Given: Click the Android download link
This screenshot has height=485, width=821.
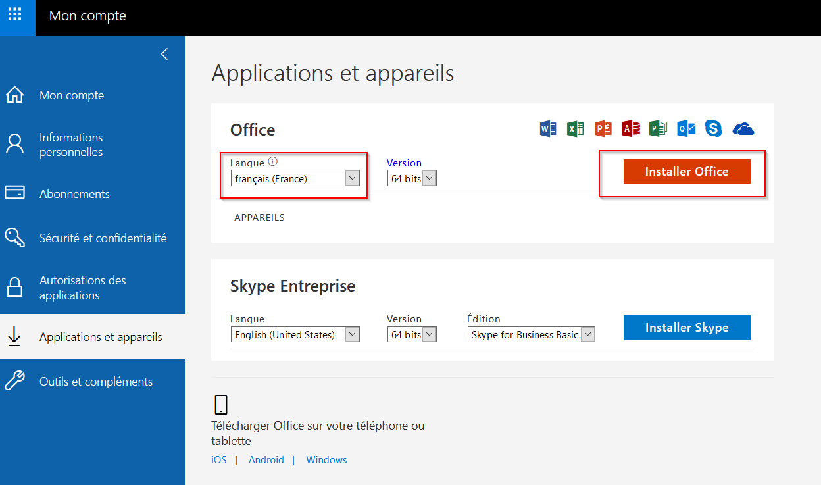Looking at the screenshot, I should pyautogui.click(x=266, y=460).
